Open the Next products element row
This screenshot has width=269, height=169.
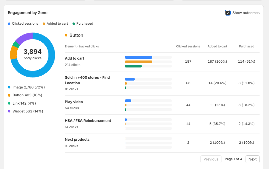[x=162, y=143]
